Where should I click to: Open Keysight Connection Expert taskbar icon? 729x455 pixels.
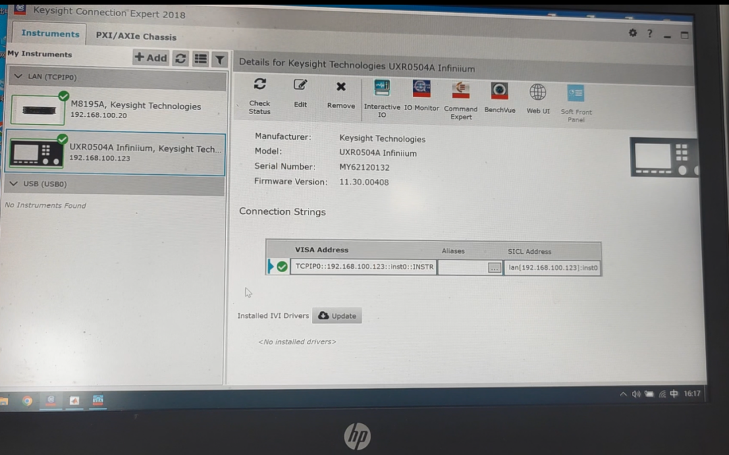coord(51,400)
